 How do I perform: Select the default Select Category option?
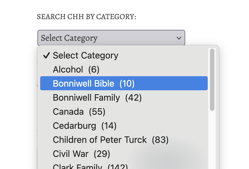85,55
